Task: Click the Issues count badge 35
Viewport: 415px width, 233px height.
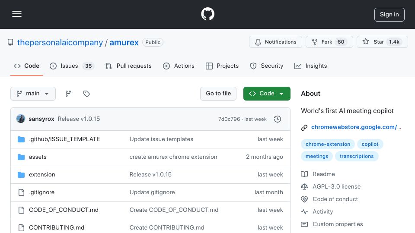Action: tap(88, 66)
